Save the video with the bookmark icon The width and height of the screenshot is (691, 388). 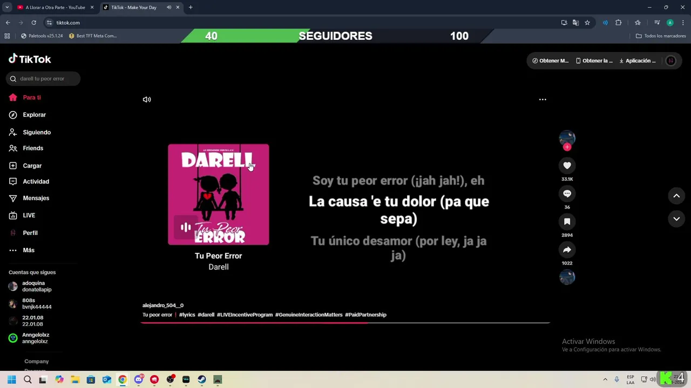coord(567,221)
